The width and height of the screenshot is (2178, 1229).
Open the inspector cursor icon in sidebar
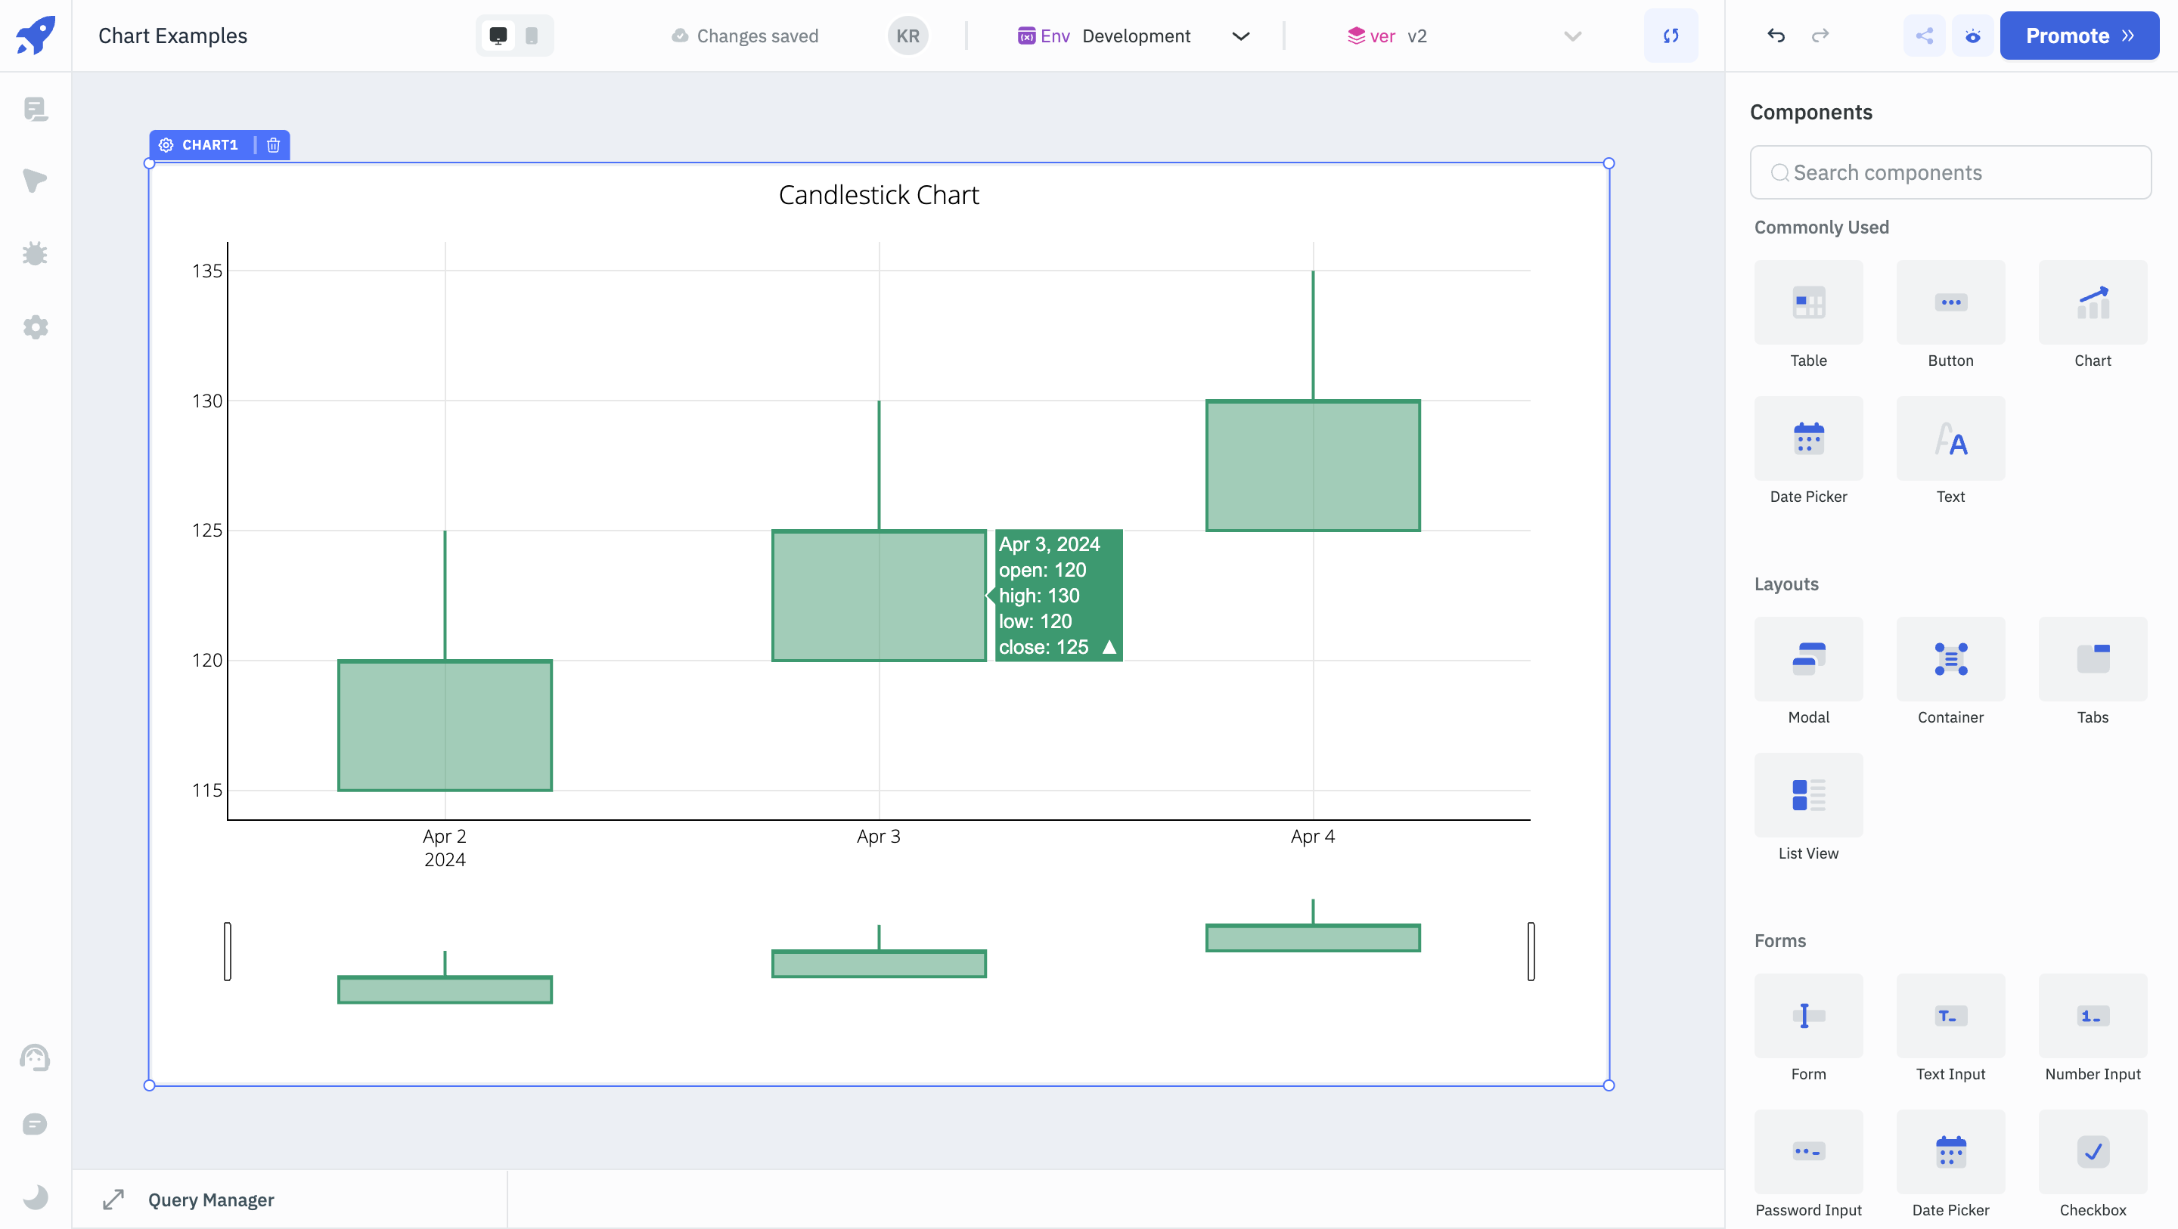click(35, 180)
